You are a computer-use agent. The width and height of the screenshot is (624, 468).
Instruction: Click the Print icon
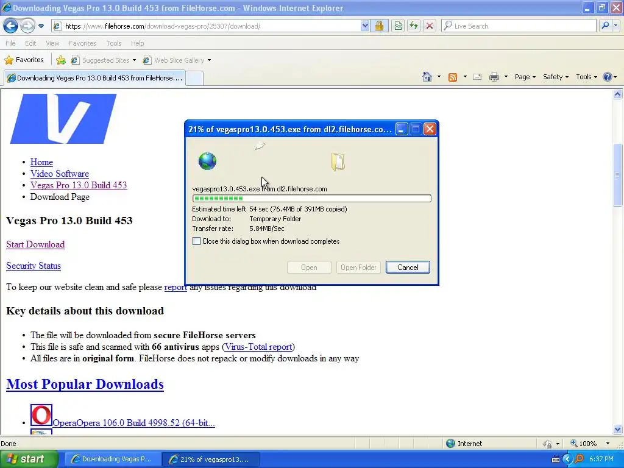point(494,77)
